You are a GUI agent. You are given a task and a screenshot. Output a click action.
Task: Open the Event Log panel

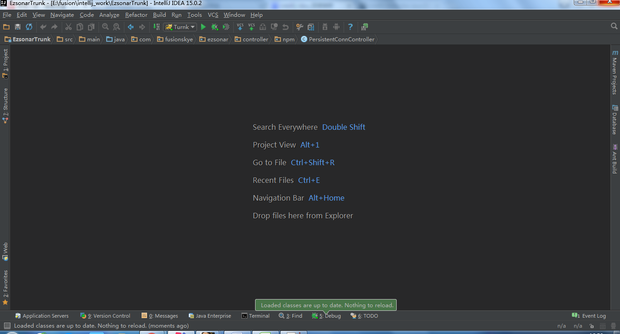589,316
